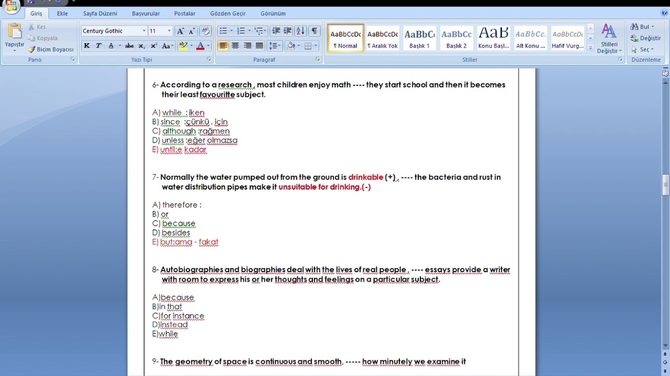
Task: Decrease paragraph indent
Action: (x=276, y=31)
